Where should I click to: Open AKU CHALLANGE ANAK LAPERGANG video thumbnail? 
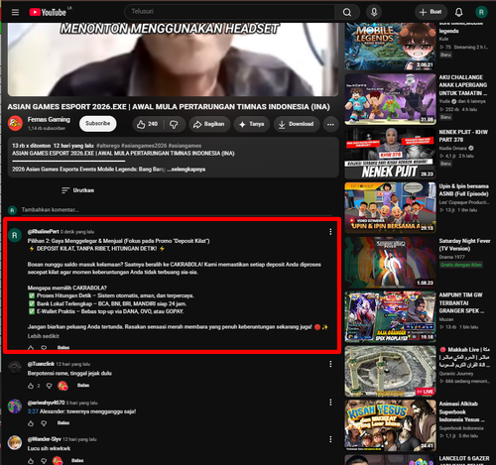(x=390, y=99)
